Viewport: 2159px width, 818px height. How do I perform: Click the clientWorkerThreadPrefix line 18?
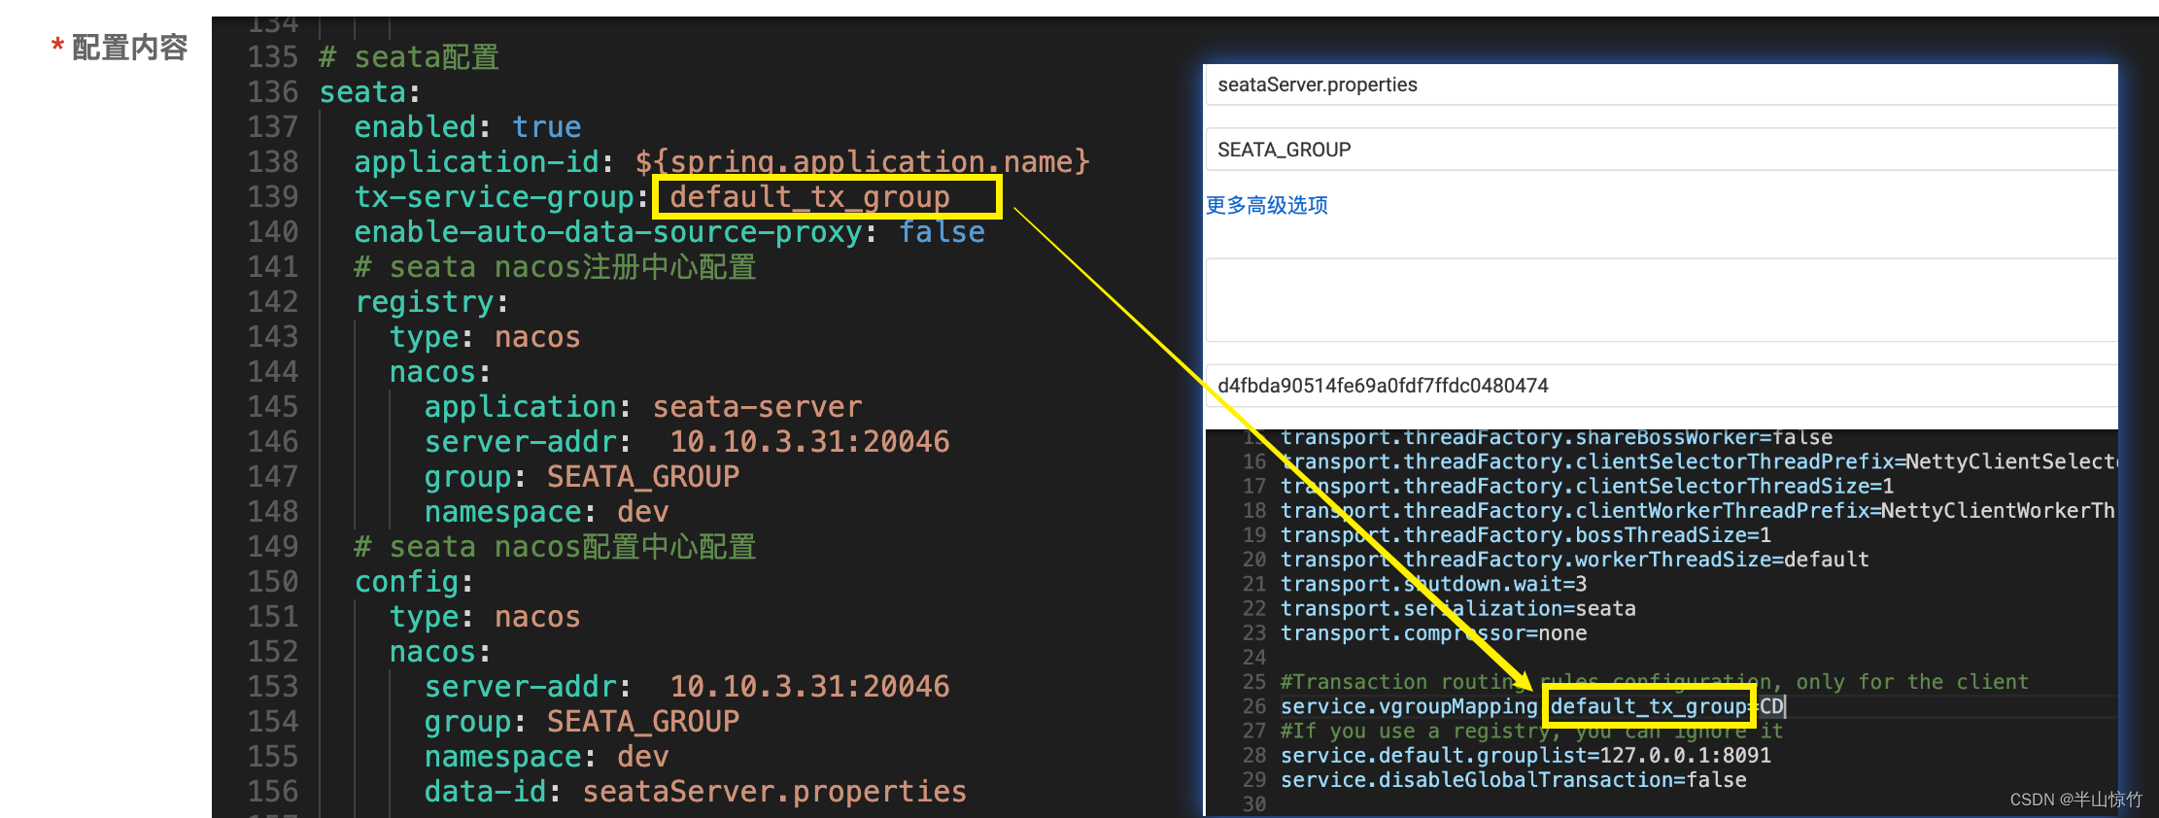[x=1698, y=510]
